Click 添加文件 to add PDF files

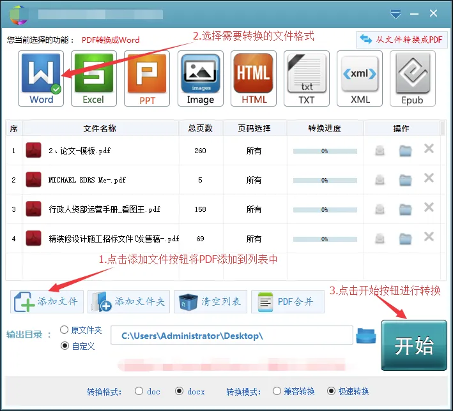[47, 302]
